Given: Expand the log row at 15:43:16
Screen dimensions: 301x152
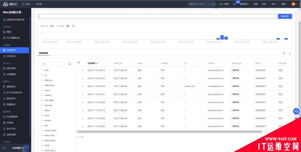Looking at the screenshot, I should [83, 78].
